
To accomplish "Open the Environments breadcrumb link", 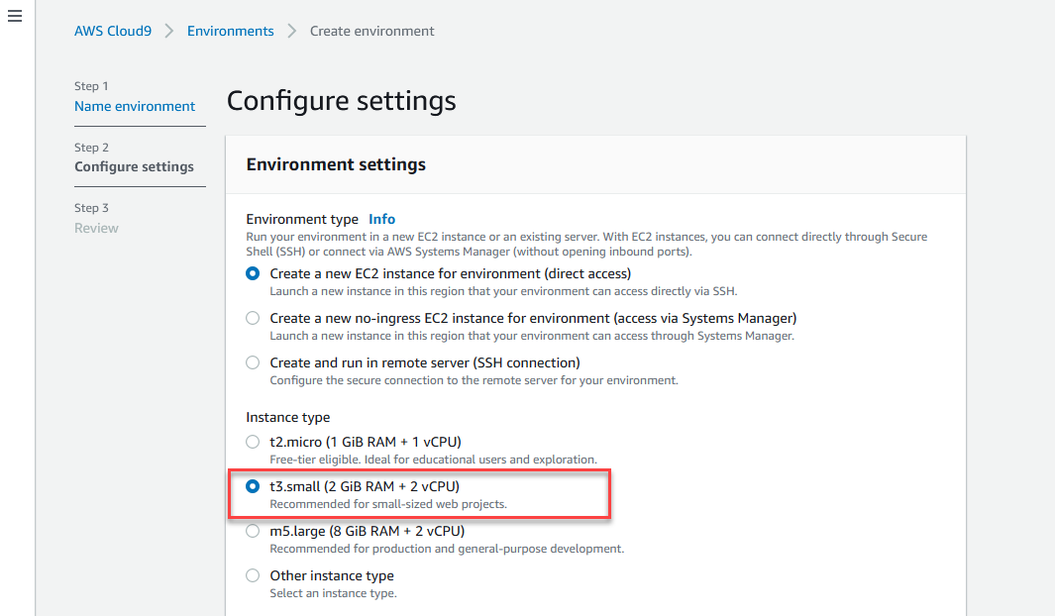I will click(x=230, y=31).
